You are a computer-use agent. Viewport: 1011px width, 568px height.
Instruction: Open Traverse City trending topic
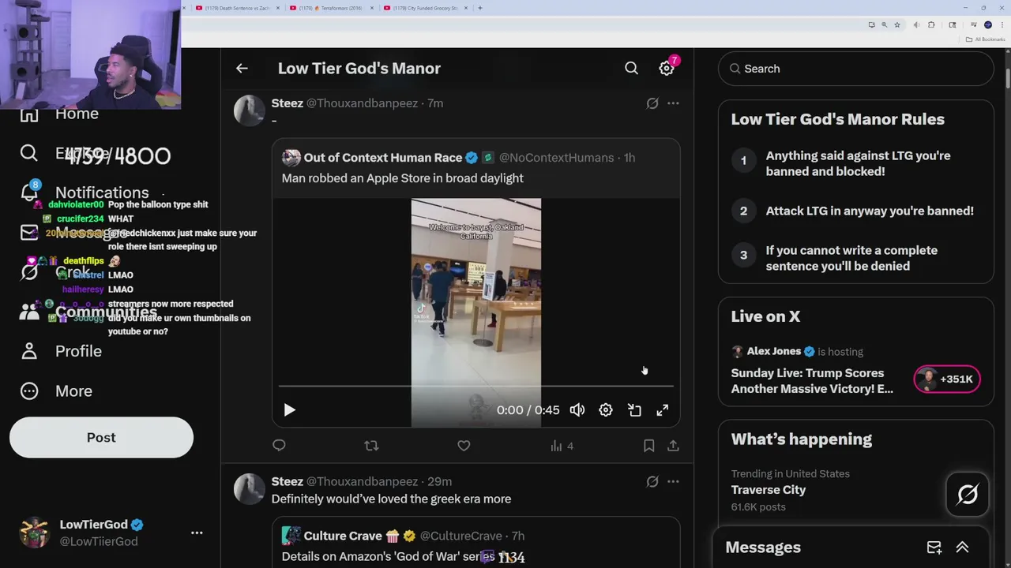[768, 490]
